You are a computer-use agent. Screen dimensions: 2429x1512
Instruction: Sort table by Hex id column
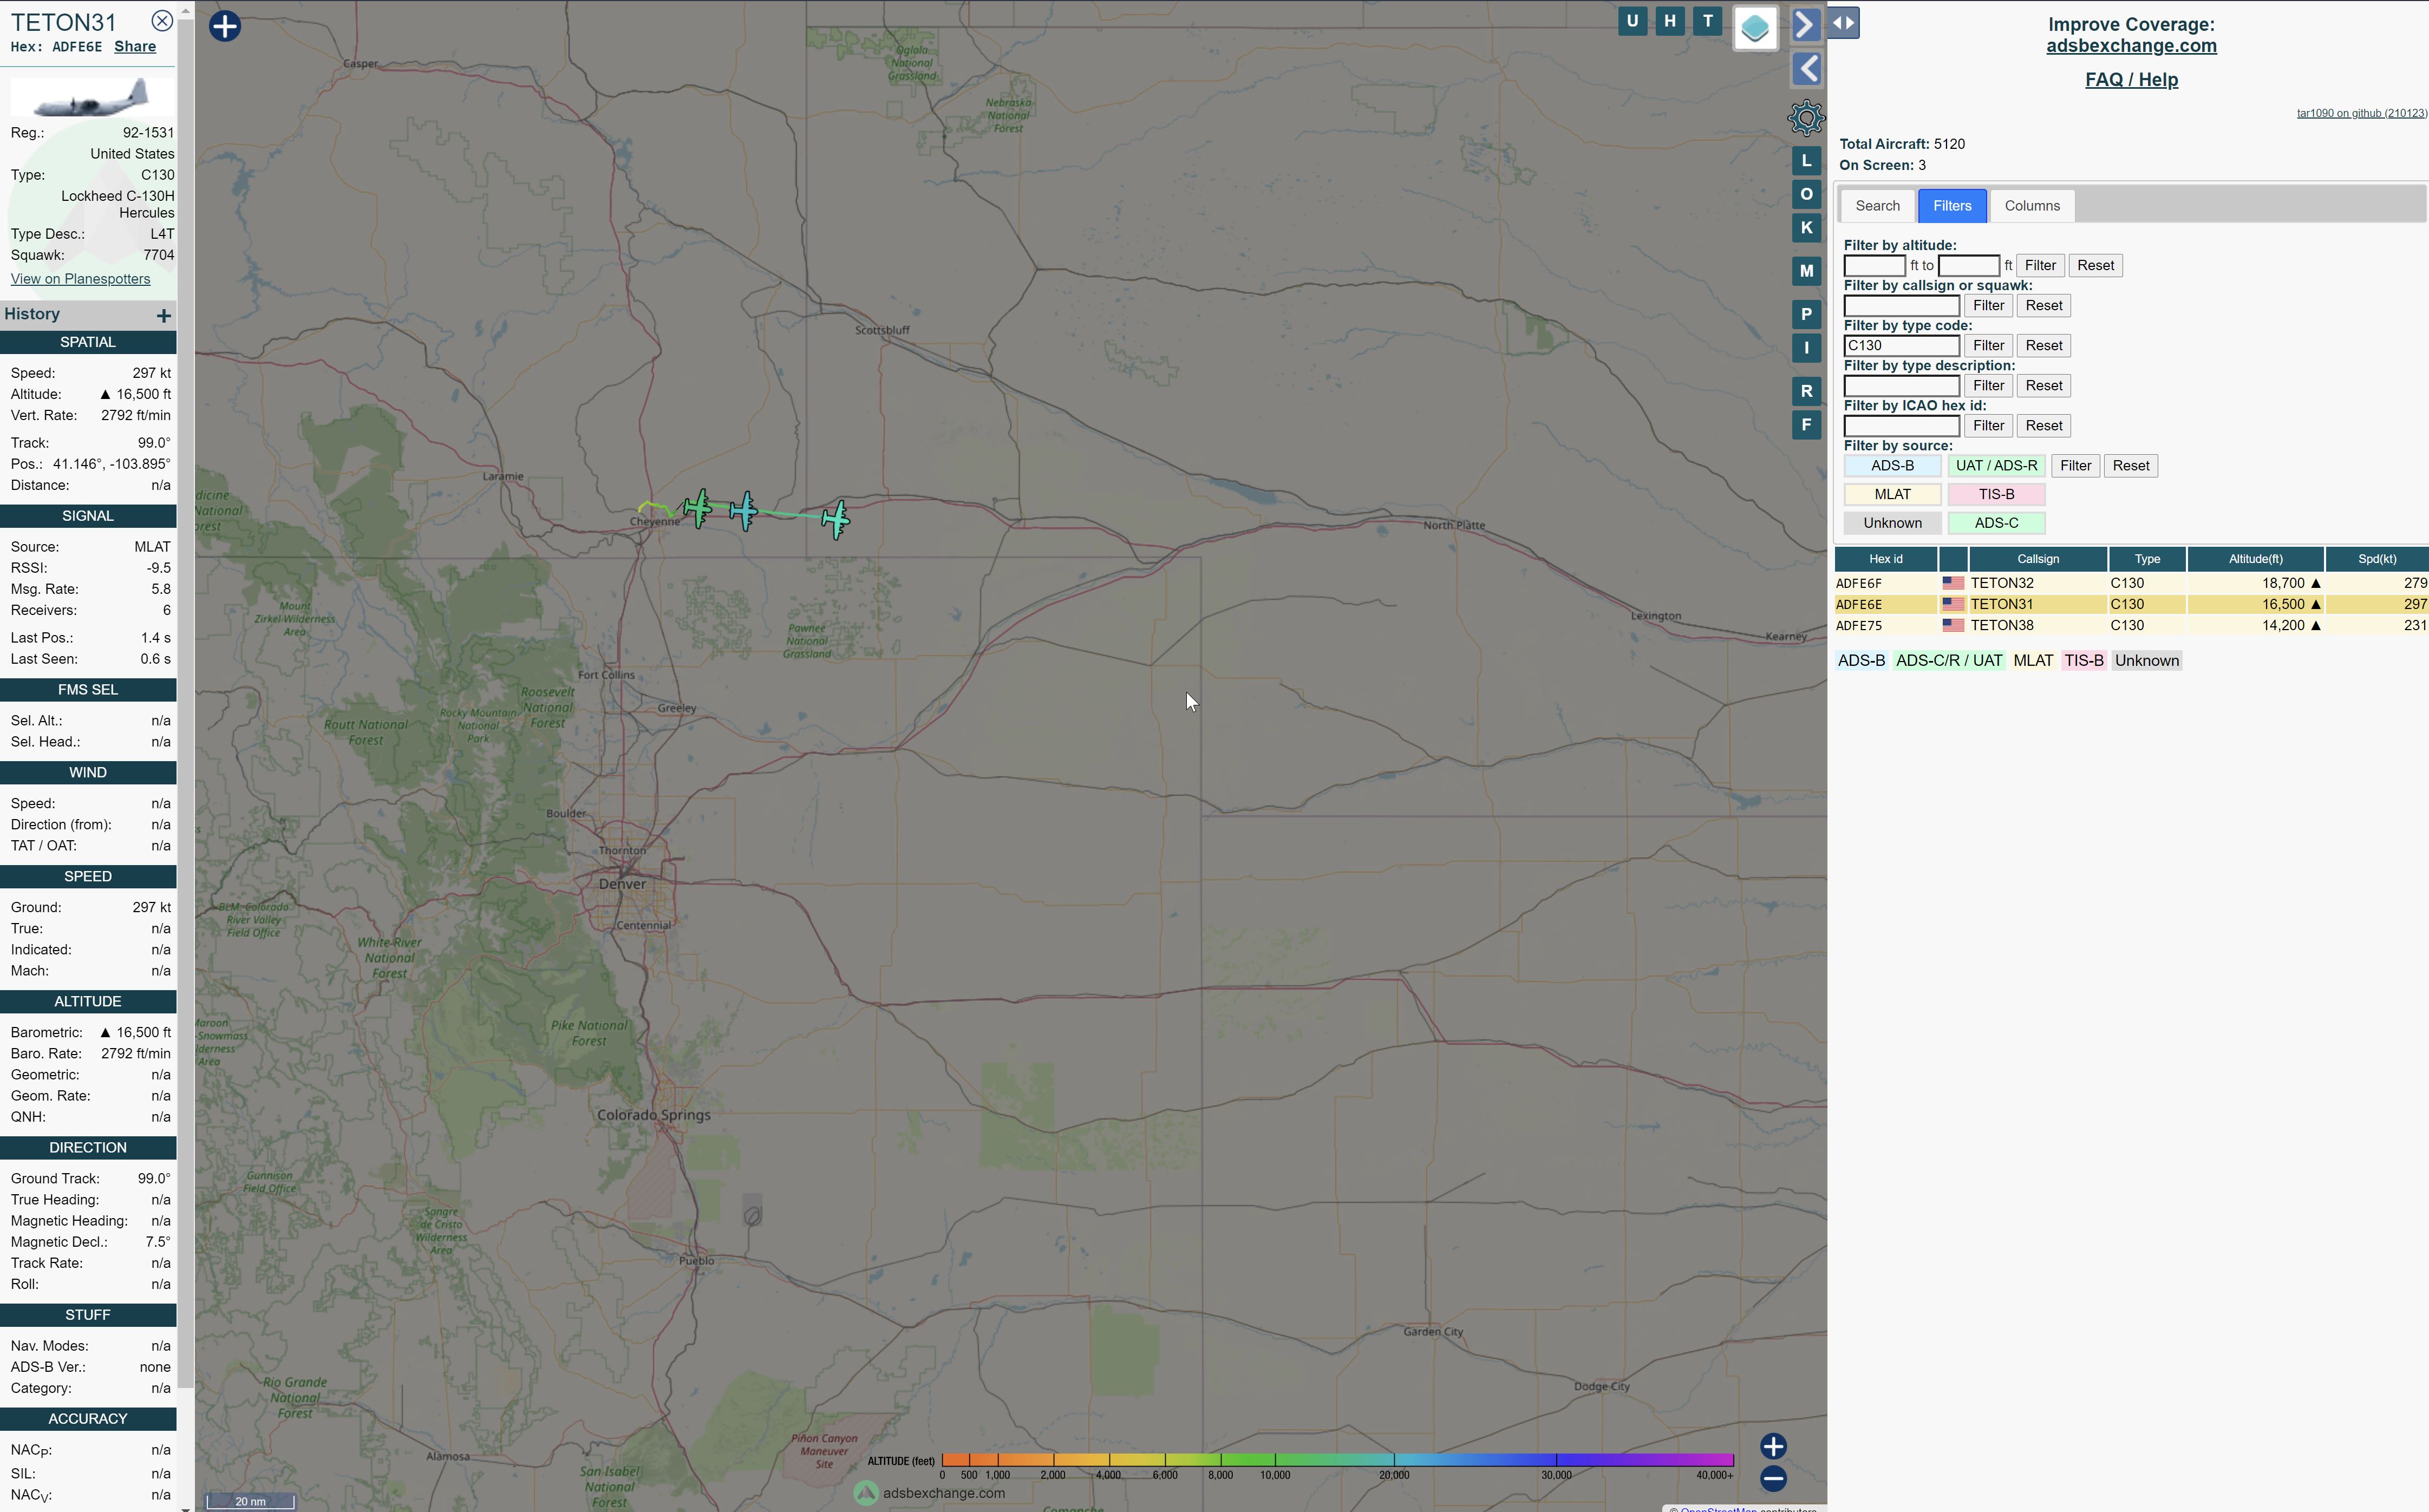coord(1886,559)
